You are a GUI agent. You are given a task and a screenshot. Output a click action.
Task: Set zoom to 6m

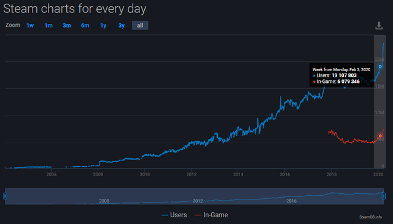(85, 26)
